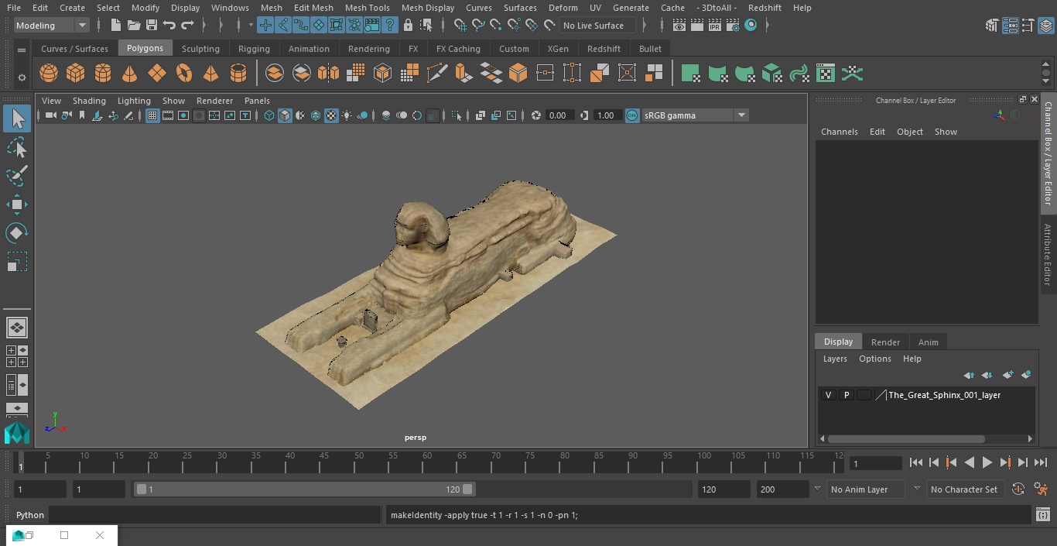Redo the last action
The width and height of the screenshot is (1057, 546).
click(187, 26)
